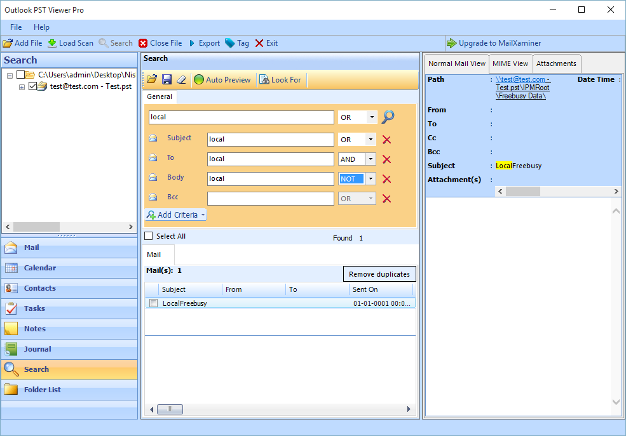
Task: Click the Remove duplicates button
Action: [x=379, y=274]
